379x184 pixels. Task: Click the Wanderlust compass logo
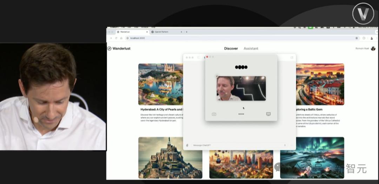pyautogui.click(x=109, y=48)
